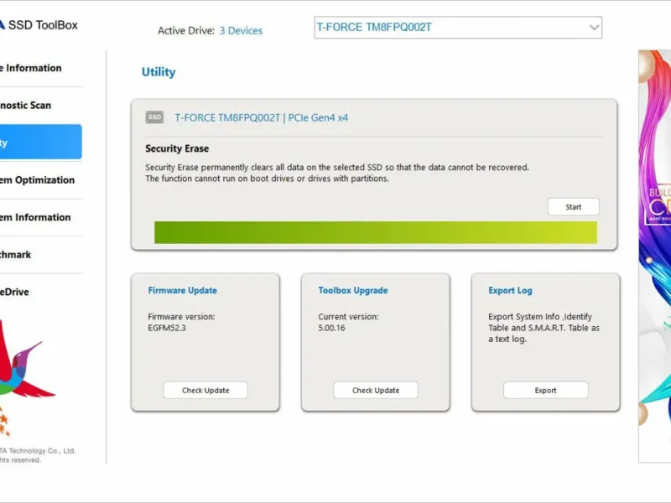The image size is (671, 503).
Task: Select the highlighted Utility menu item
Action: coord(40,142)
